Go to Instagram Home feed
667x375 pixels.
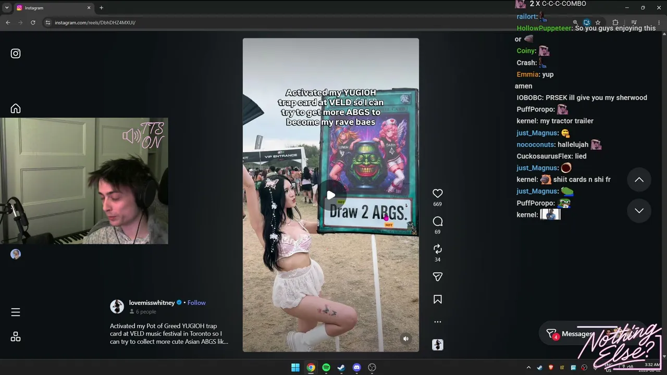coord(16,108)
